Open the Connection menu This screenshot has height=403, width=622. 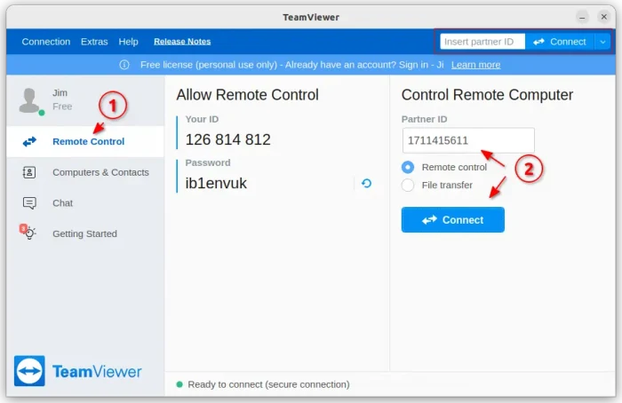[x=46, y=42]
